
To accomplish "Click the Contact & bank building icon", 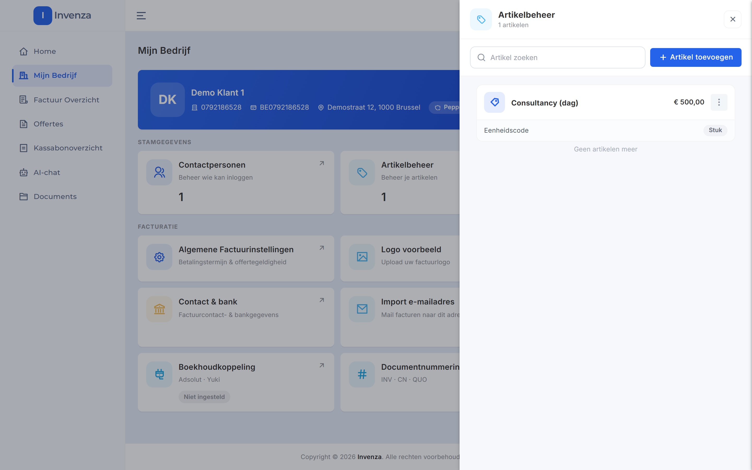I will (159, 309).
